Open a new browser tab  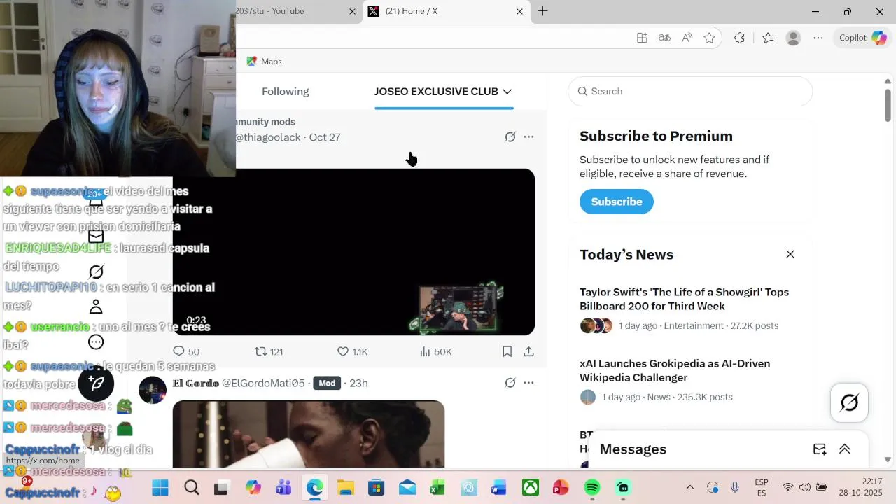coord(542,11)
